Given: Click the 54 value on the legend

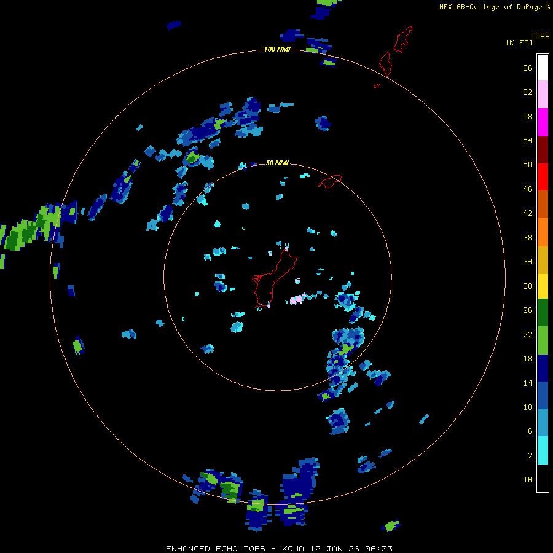Looking at the screenshot, I should 528,140.
